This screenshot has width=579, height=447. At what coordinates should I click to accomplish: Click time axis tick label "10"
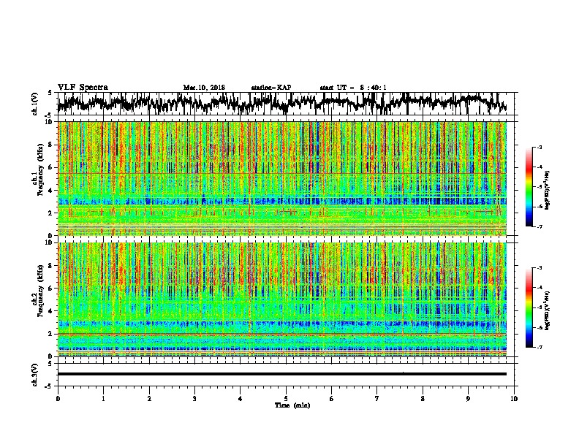click(x=514, y=399)
